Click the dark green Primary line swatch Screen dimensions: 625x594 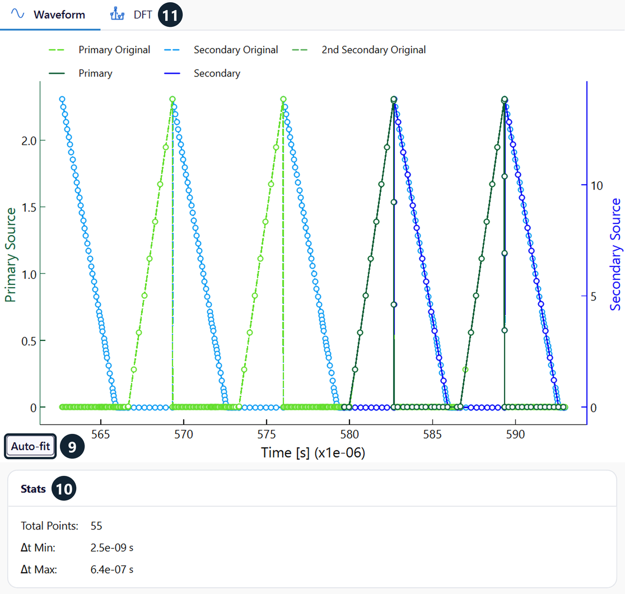[x=56, y=73]
